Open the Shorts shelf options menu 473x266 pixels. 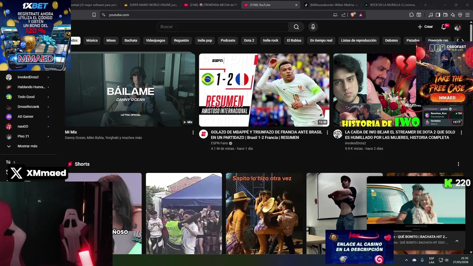pos(459,164)
